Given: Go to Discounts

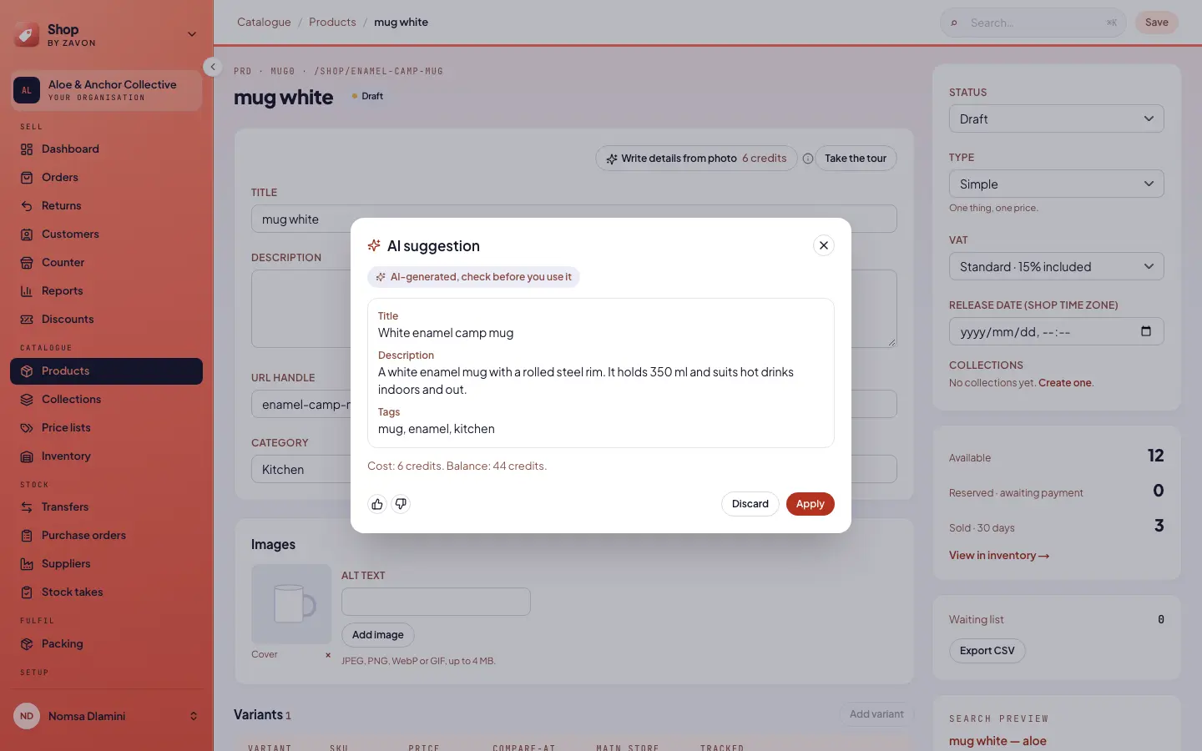Looking at the screenshot, I should pos(106,320).
